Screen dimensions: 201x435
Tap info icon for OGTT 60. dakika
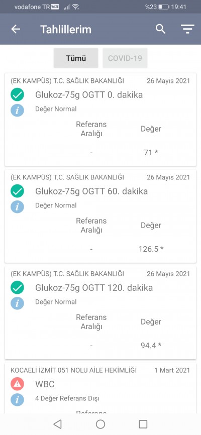pyautogui.click(x=17, y=206)
